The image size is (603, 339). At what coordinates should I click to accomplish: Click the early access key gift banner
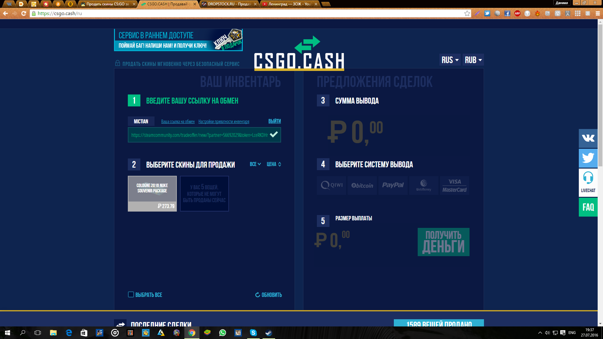(178, 40)
